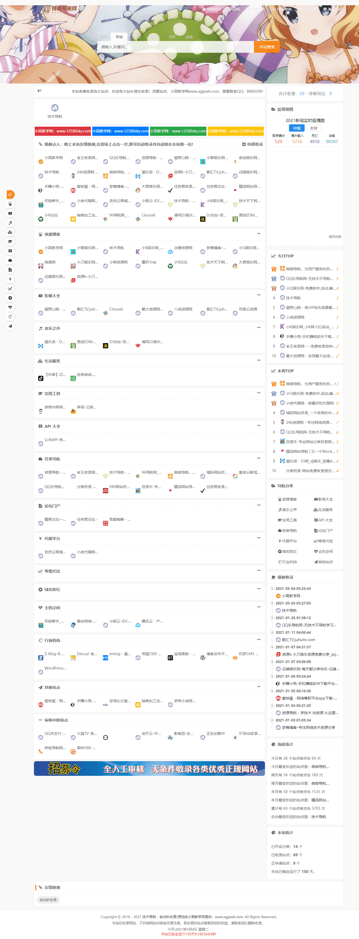Image resolution: width=359 pixels, height=939 pixels.
Task: Open the red 小高教学网 ad banner
Action: coord(63,131)
